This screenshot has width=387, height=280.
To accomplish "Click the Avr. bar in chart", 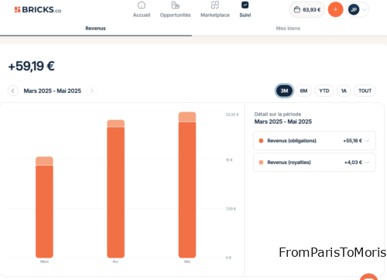I will tap(116, 189).
